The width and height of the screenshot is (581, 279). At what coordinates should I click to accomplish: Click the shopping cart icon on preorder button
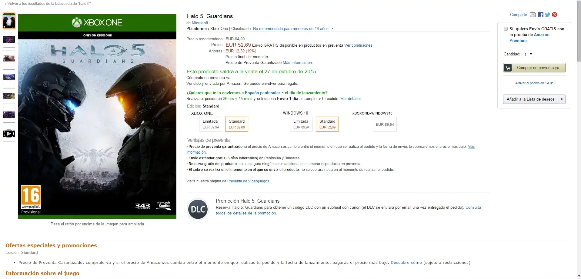coord(508,68)
